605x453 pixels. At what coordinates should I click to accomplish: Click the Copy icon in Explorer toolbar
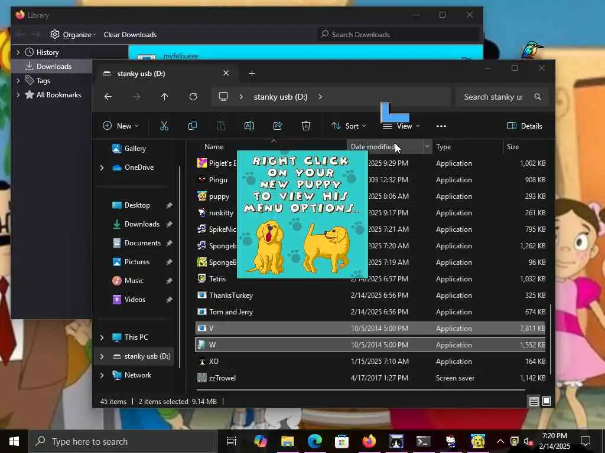point(192,126)
